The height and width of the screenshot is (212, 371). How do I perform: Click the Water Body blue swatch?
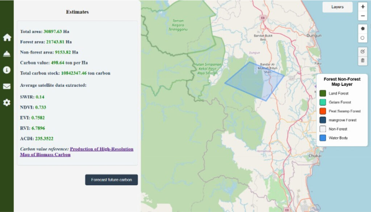pyautogui.click(x=323, y=138)
